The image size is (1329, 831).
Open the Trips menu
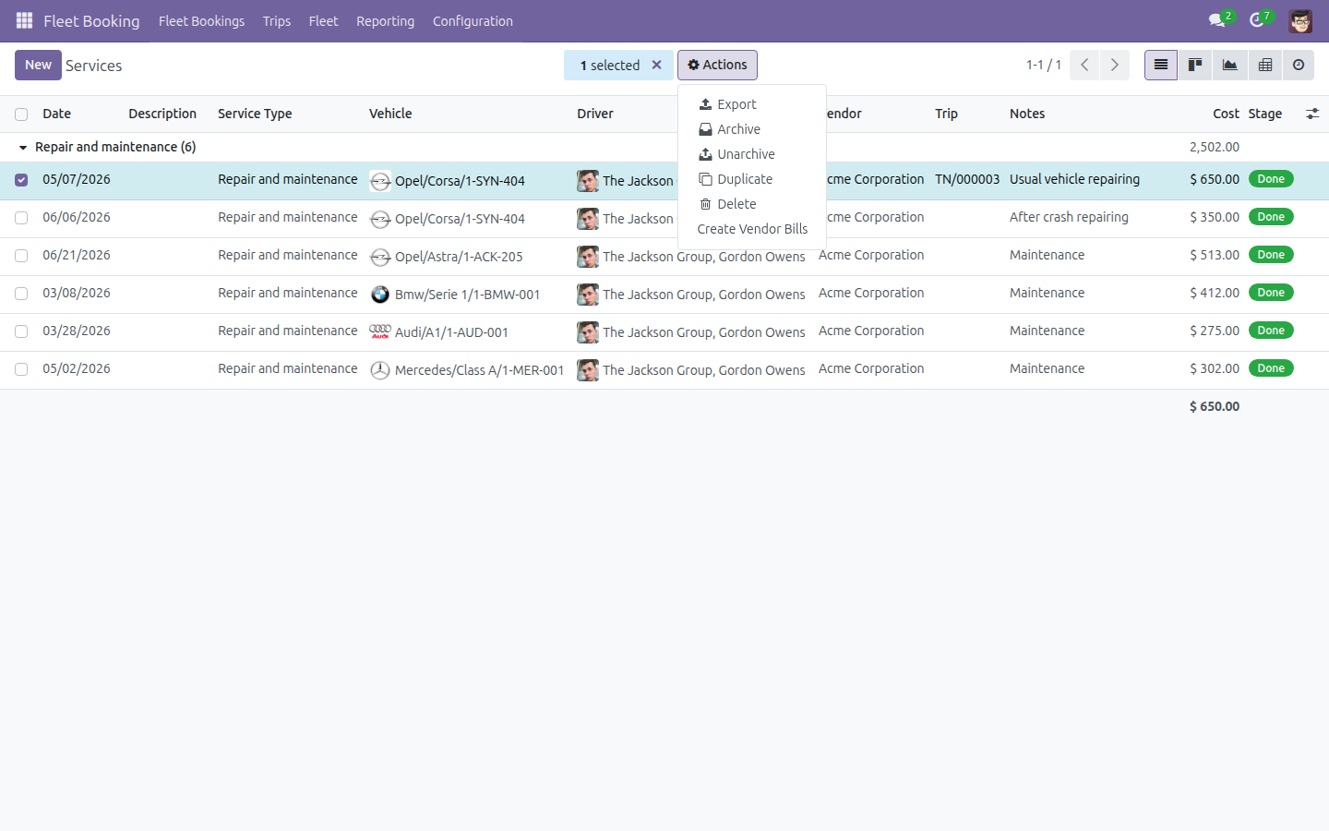277,20
